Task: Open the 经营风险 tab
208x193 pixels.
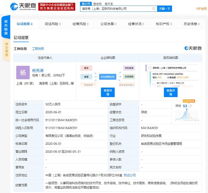Action: click(x=80, y=24)
